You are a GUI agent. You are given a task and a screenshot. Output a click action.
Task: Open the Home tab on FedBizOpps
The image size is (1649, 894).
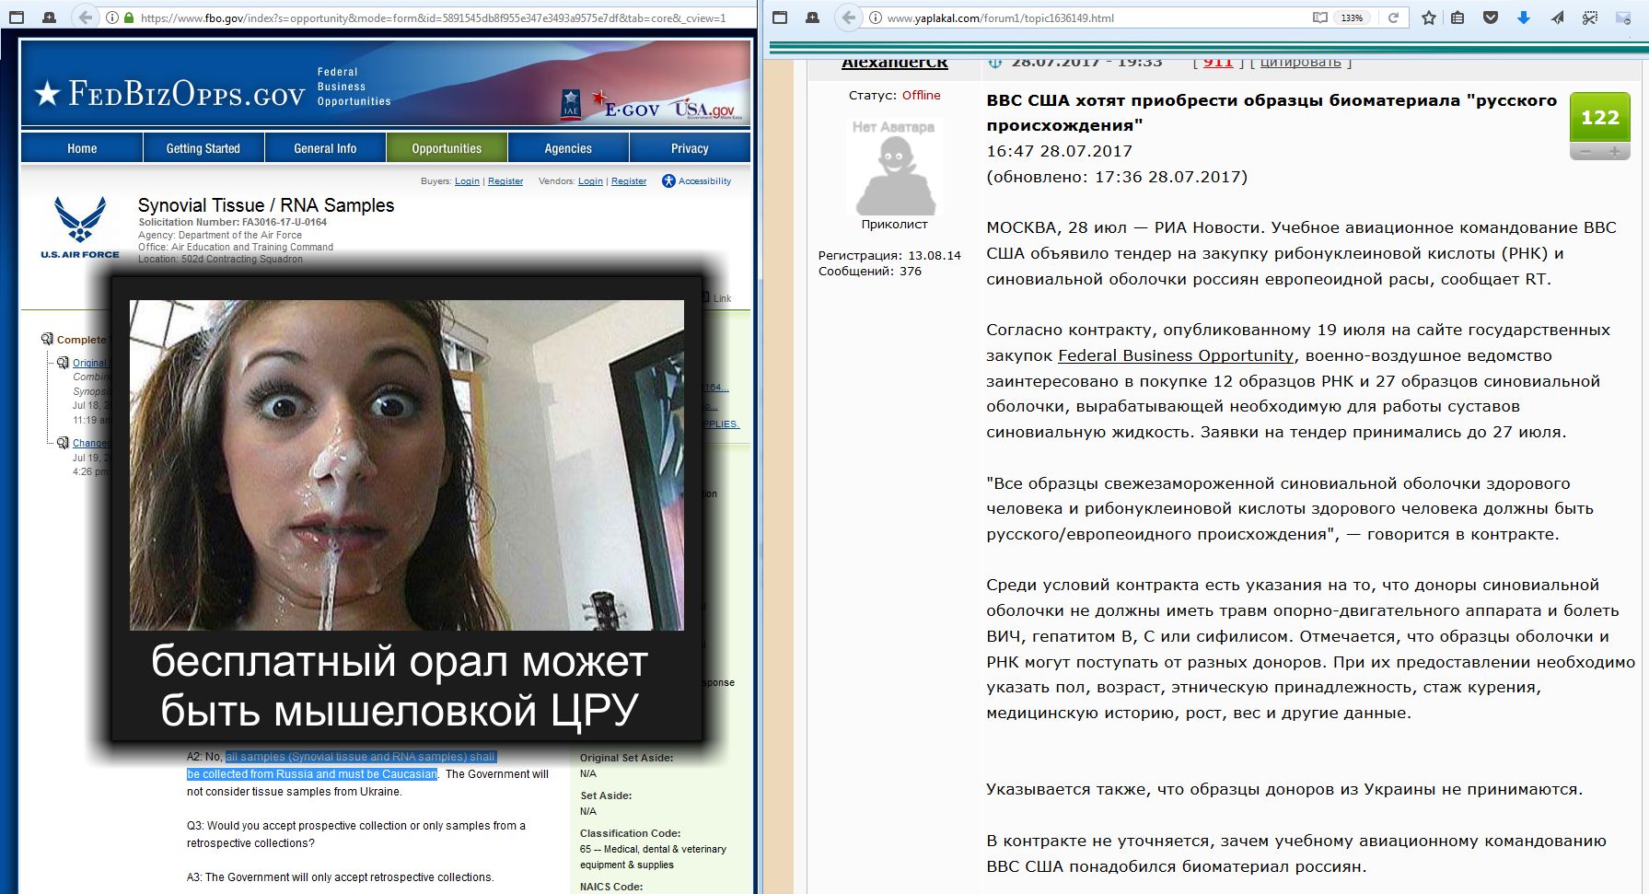82,148
